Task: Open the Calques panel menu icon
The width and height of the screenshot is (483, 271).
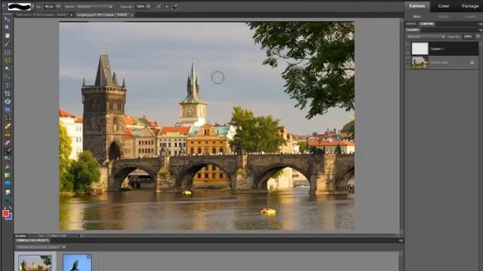Action: point(480,30)
